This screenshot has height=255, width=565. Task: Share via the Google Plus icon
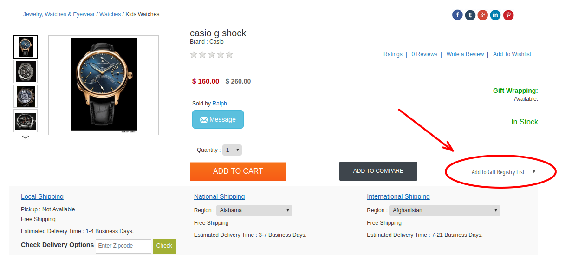(483, 15)
